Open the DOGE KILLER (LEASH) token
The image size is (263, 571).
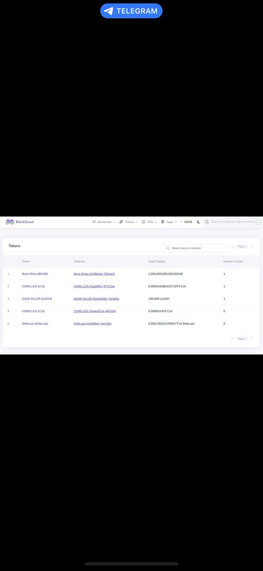[37, 299]
